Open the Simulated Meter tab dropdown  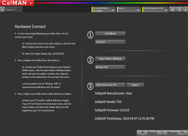pyautogui.click(x=113, y=10)
